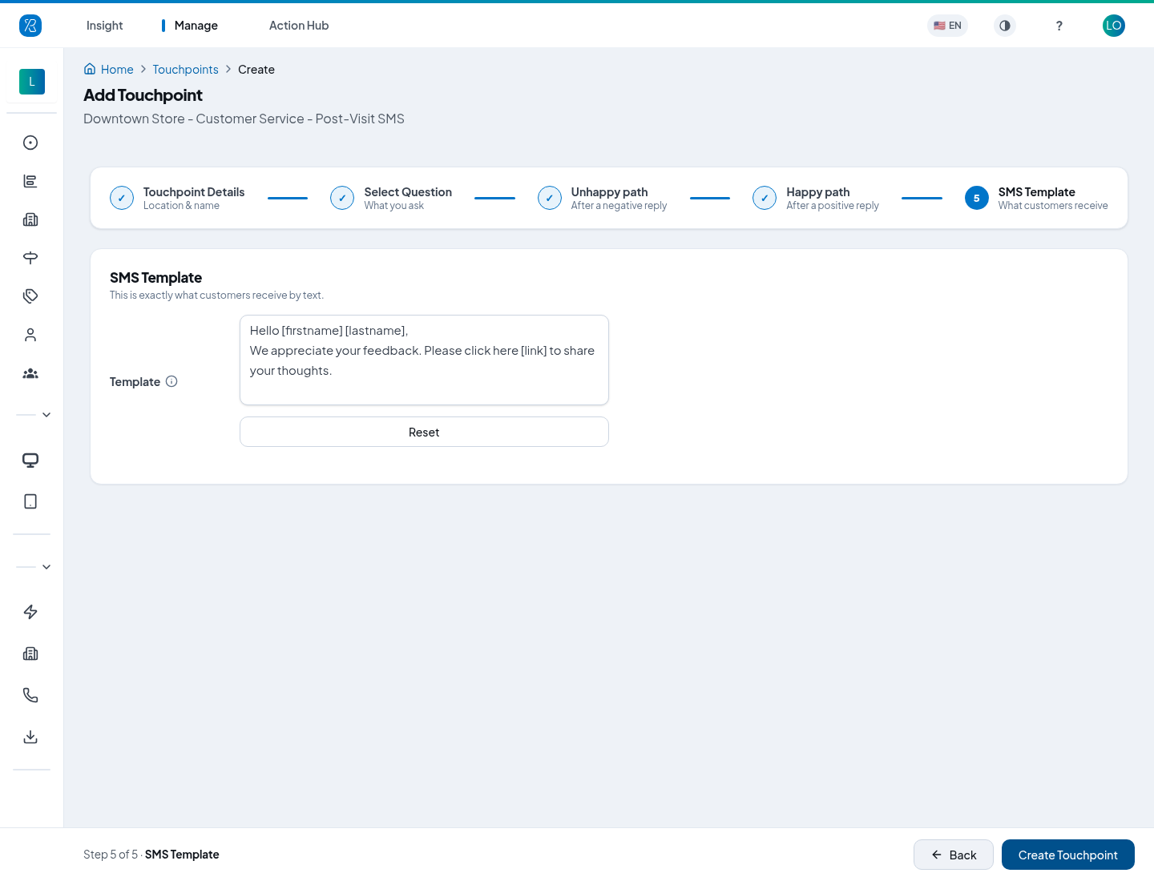Open the signpost touchpoints sidebar icon
The image size is (1154, 881).
(x=30, y=258)
